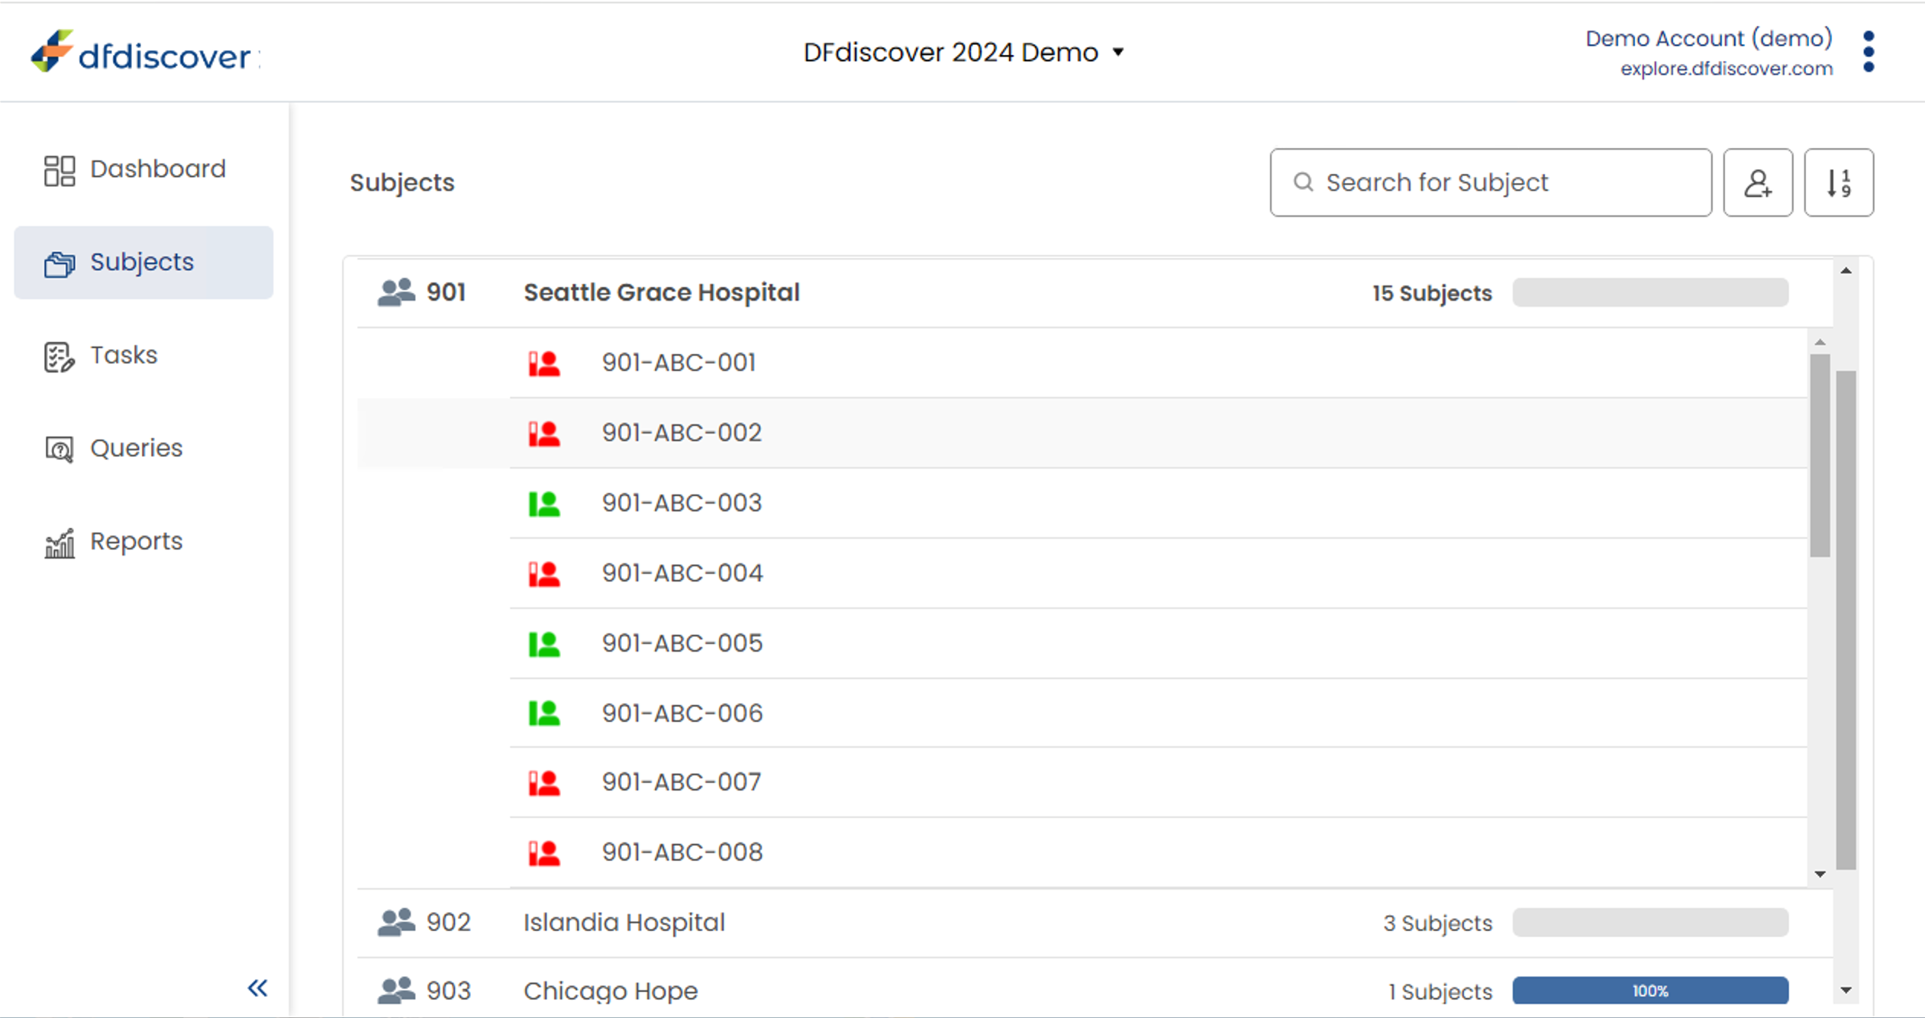Click green status icon of 901-ABC-003
The height and width of the screenshot is (1018, 1925).
544,504
